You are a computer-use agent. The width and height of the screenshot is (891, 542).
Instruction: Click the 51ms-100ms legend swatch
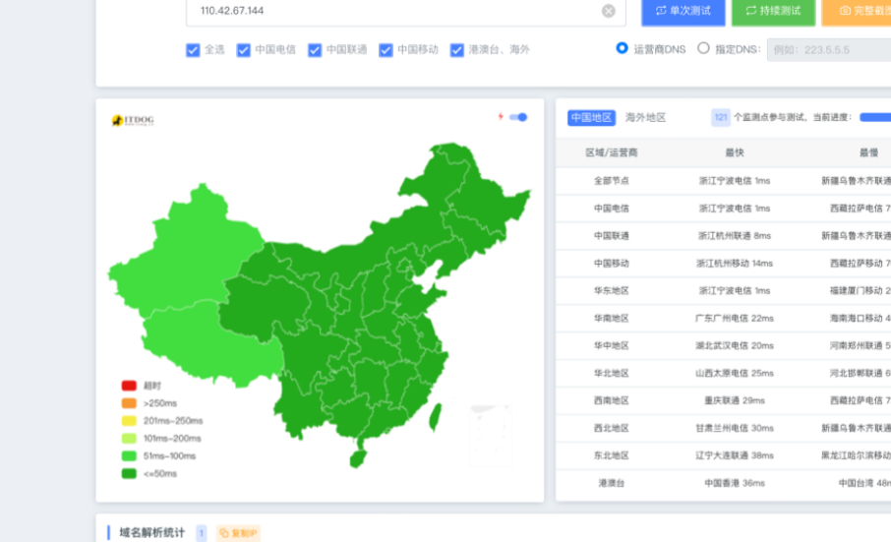click(x=129, y=456)
